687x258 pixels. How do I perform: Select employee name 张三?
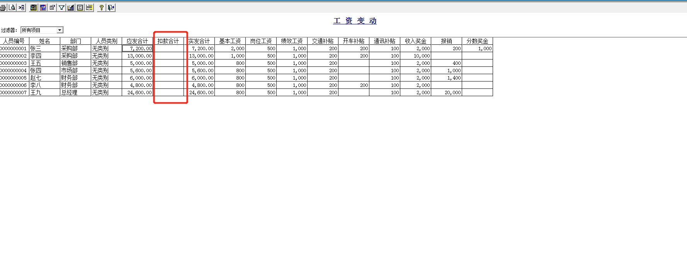44,48
